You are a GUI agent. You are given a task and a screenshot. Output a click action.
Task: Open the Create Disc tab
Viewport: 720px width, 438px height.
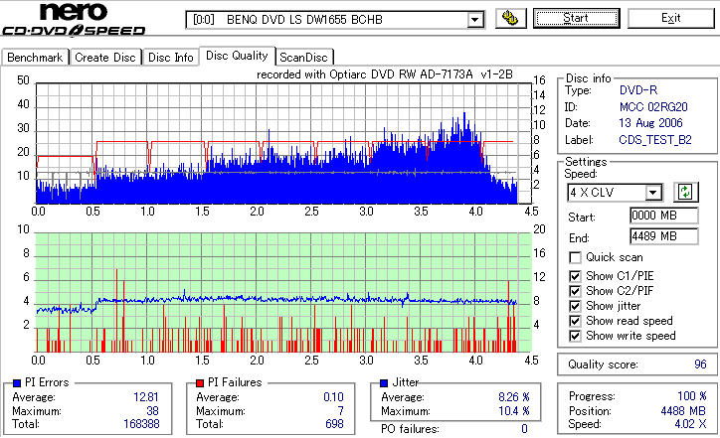pos(105,58)
